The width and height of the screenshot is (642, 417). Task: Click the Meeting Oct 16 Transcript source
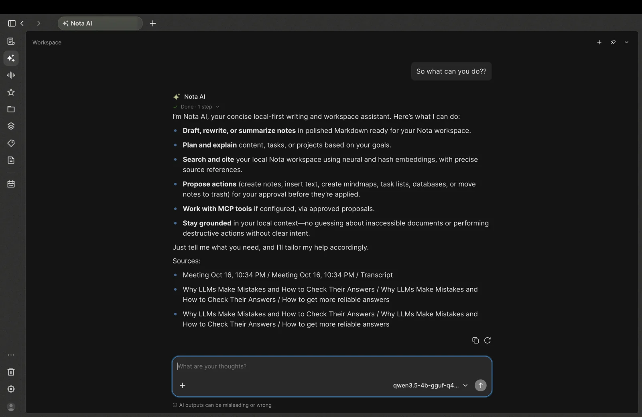coord(288,275)
